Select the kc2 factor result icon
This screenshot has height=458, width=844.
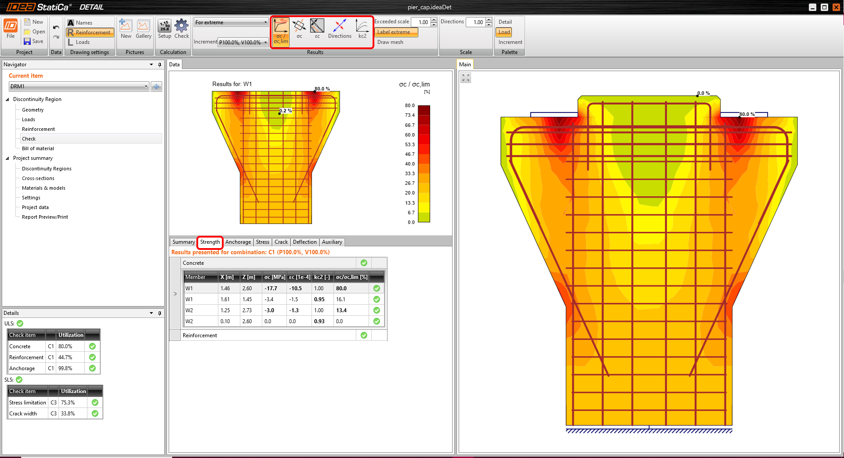pyautogui.click(x=362, y=26)
